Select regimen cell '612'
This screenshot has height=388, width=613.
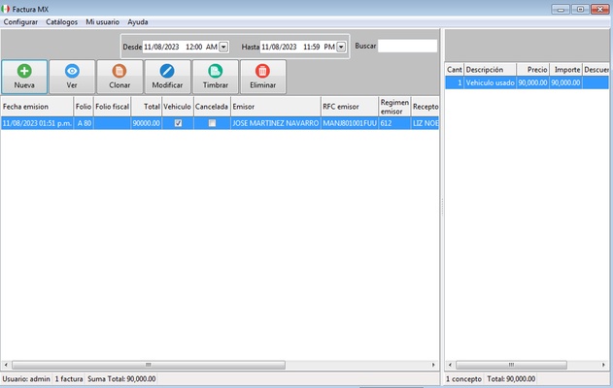pos(394,123)
